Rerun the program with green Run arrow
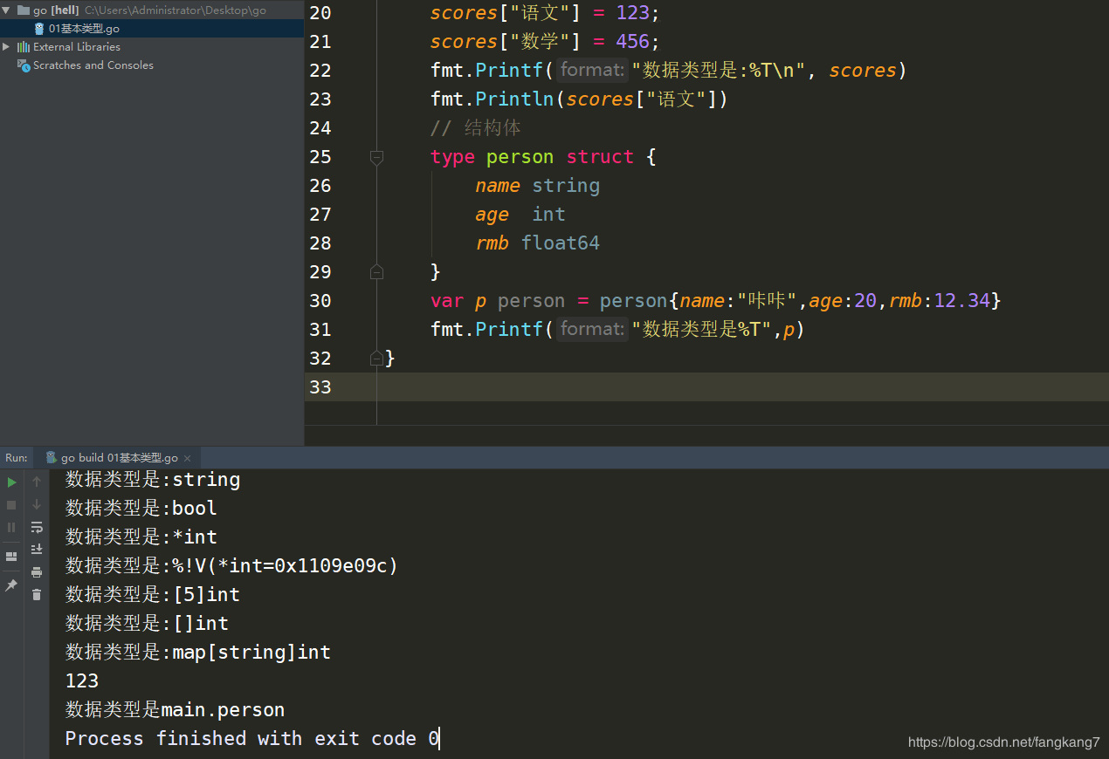 11,482
